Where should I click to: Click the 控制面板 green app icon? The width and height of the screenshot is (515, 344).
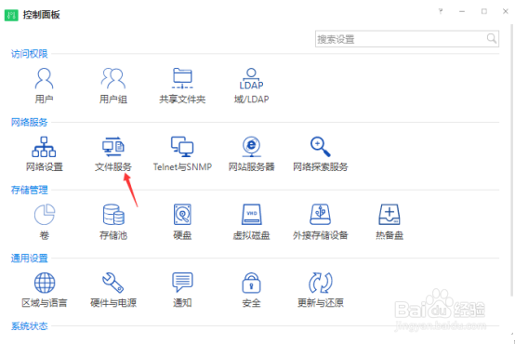pos(11,15)
